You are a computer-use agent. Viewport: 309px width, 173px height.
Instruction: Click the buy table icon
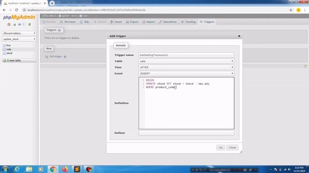(4, 45)
